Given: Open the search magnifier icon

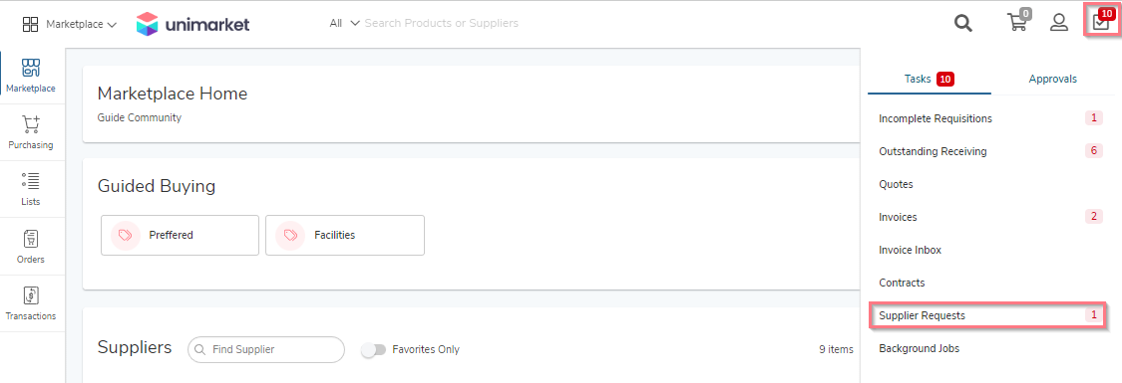Looking at the screenshot, I should click(x=963, y=23).
